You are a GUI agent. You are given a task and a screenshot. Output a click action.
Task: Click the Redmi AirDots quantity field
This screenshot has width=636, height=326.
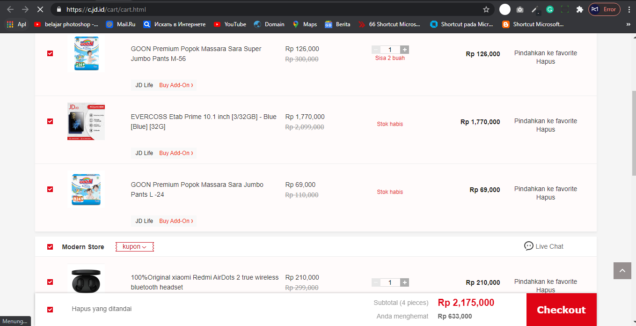(390, 282)
